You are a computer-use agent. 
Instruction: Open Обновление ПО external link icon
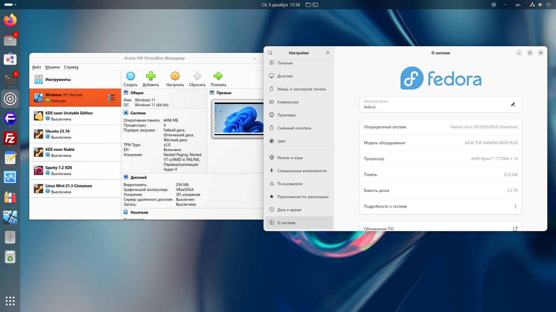(515, 229)
